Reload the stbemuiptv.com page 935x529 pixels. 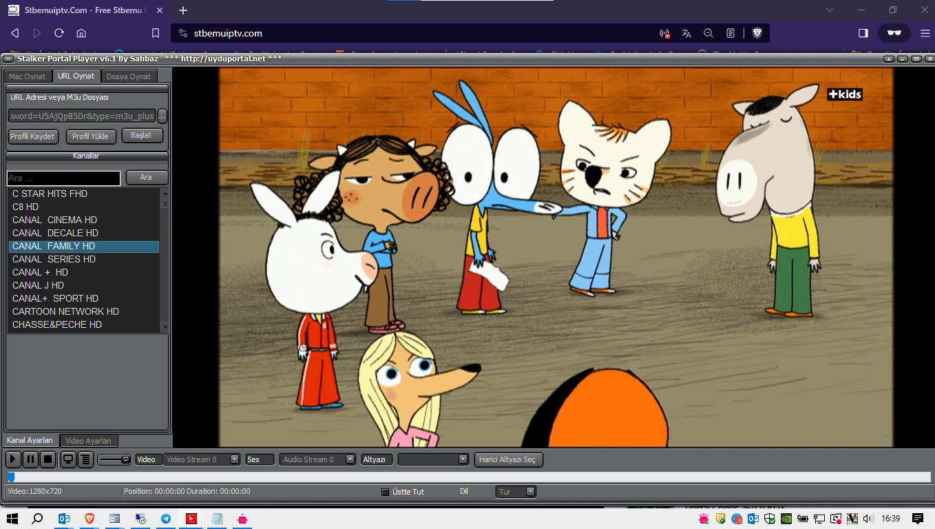pyautogui.click(x=59, y=33)
